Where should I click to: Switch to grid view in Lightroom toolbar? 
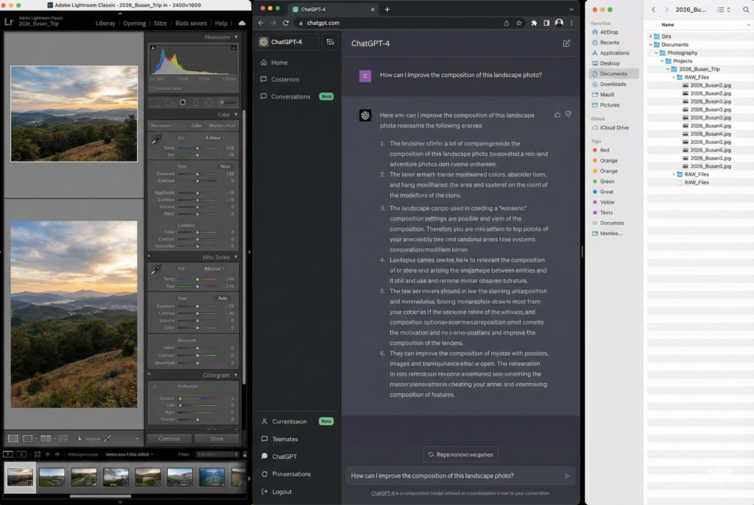[x=13, y=439]
